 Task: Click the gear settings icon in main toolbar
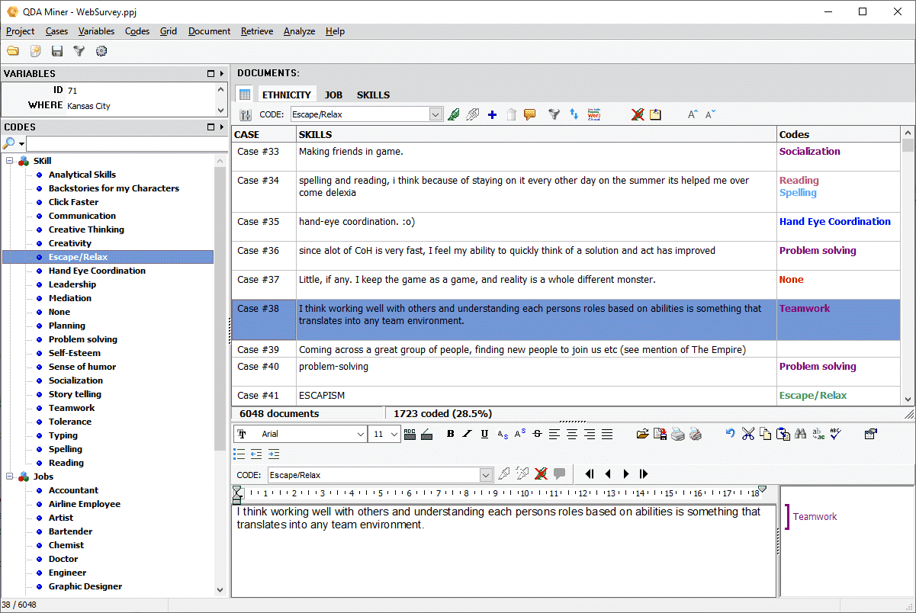pyautogui.click(x=101, y=51)
